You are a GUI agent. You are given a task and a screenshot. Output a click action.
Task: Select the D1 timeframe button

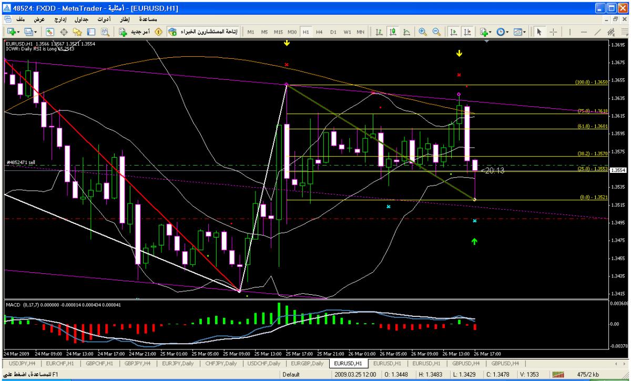333,32
